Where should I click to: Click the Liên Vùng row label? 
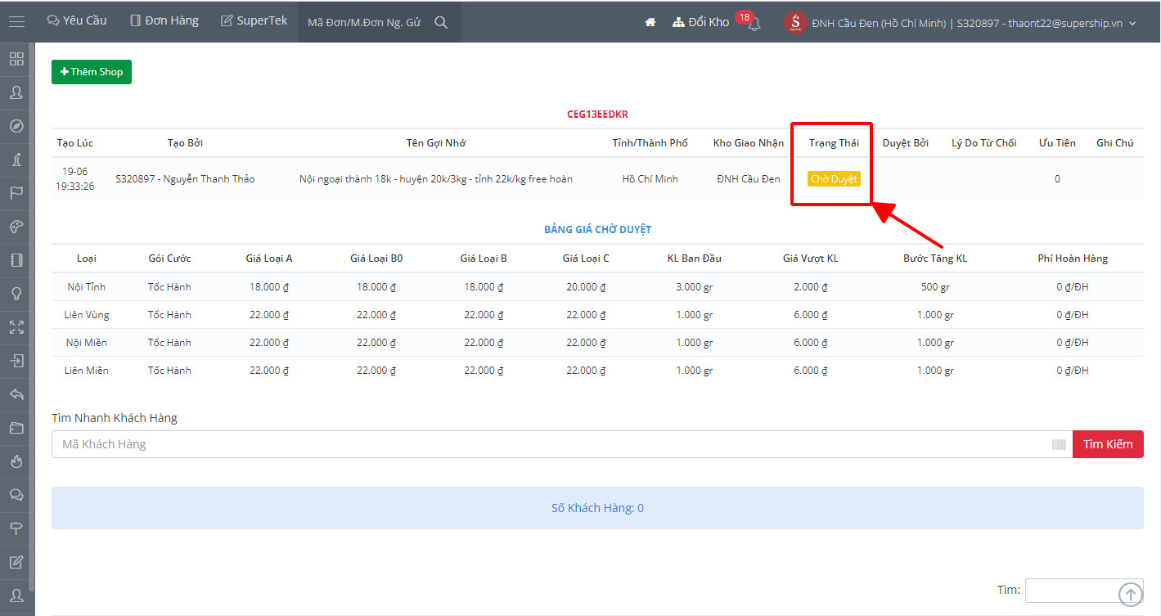tap(87, 315)
